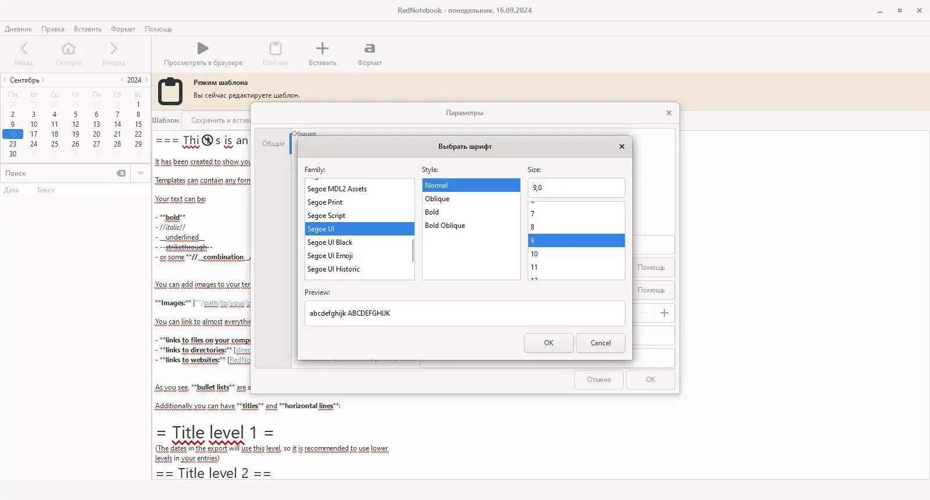Select Segoe UI font family

pos(359,229)
